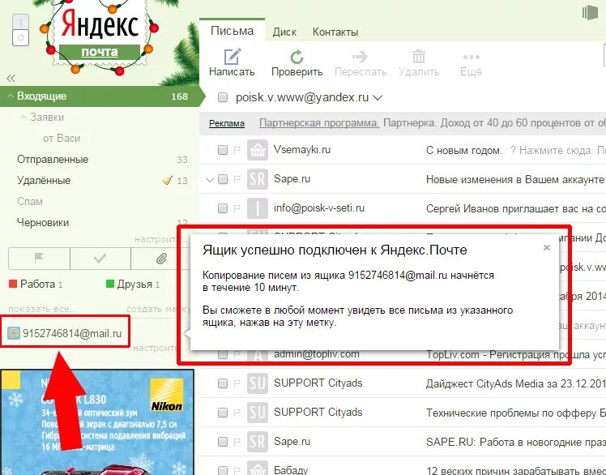Click the Переслать forward arrow icon
Screen dimensions: 606x475
(x=360, y=57)
